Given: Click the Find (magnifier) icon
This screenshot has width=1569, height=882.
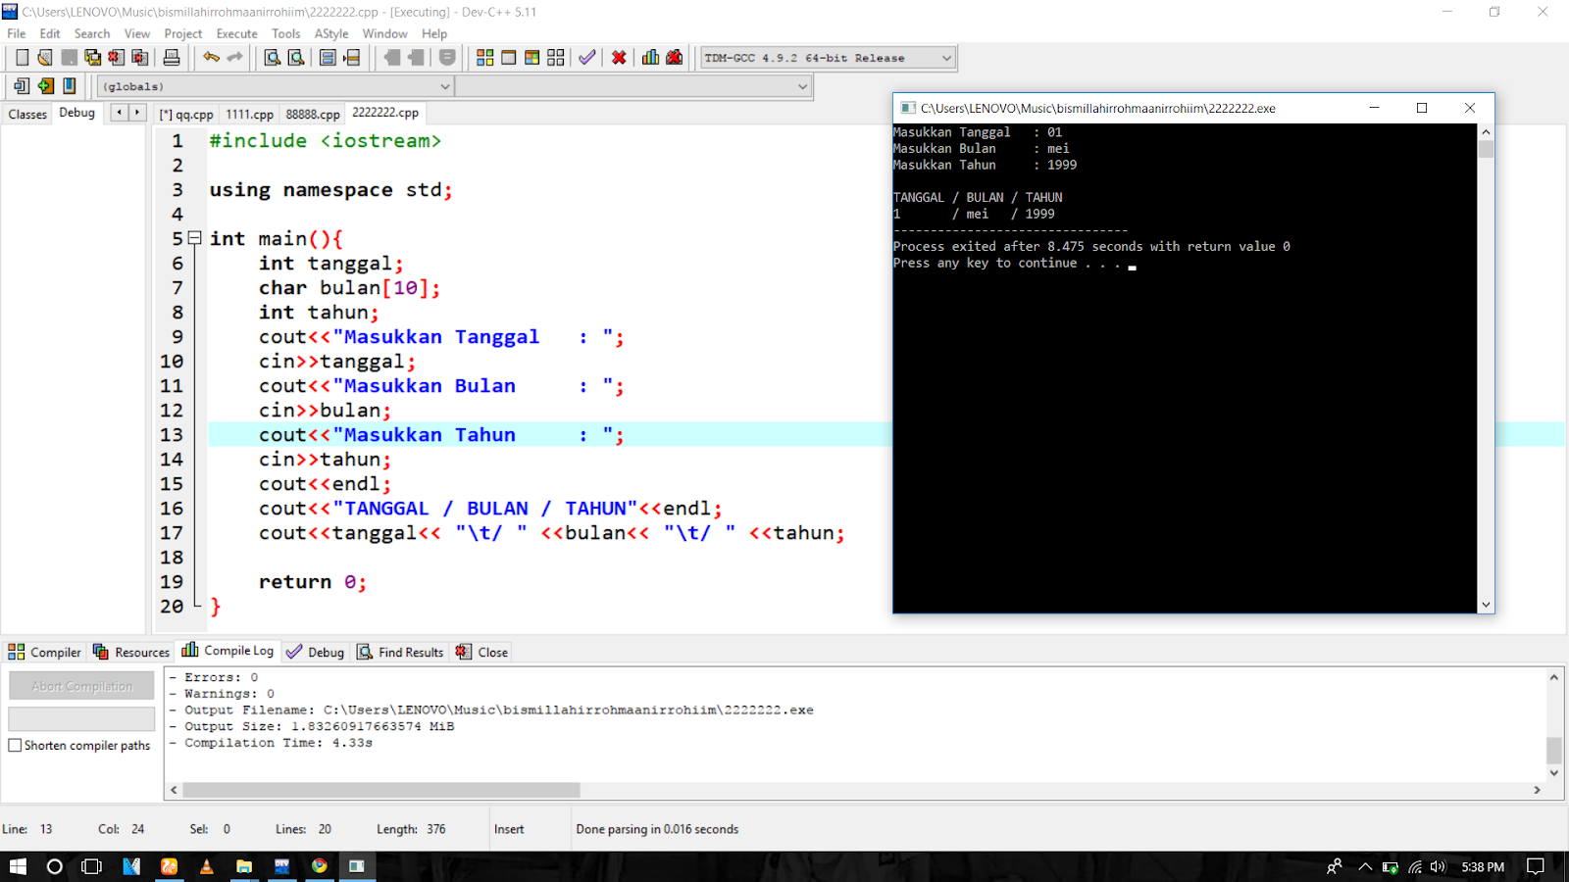Looking at the screenshot, I should [273, 58].
